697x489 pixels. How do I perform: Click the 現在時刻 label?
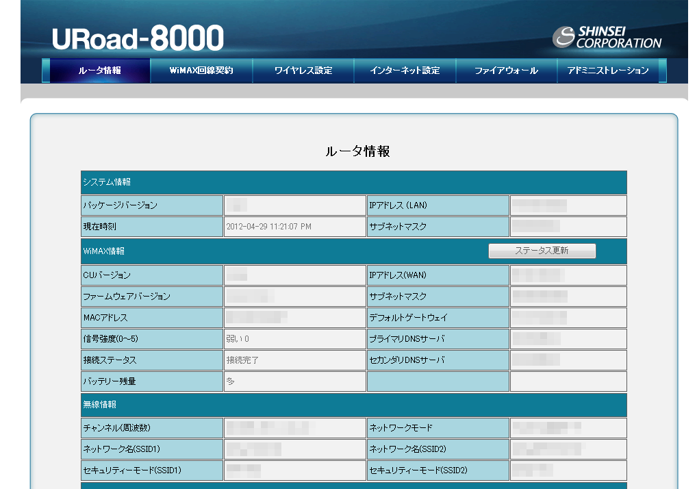point(99,227)
